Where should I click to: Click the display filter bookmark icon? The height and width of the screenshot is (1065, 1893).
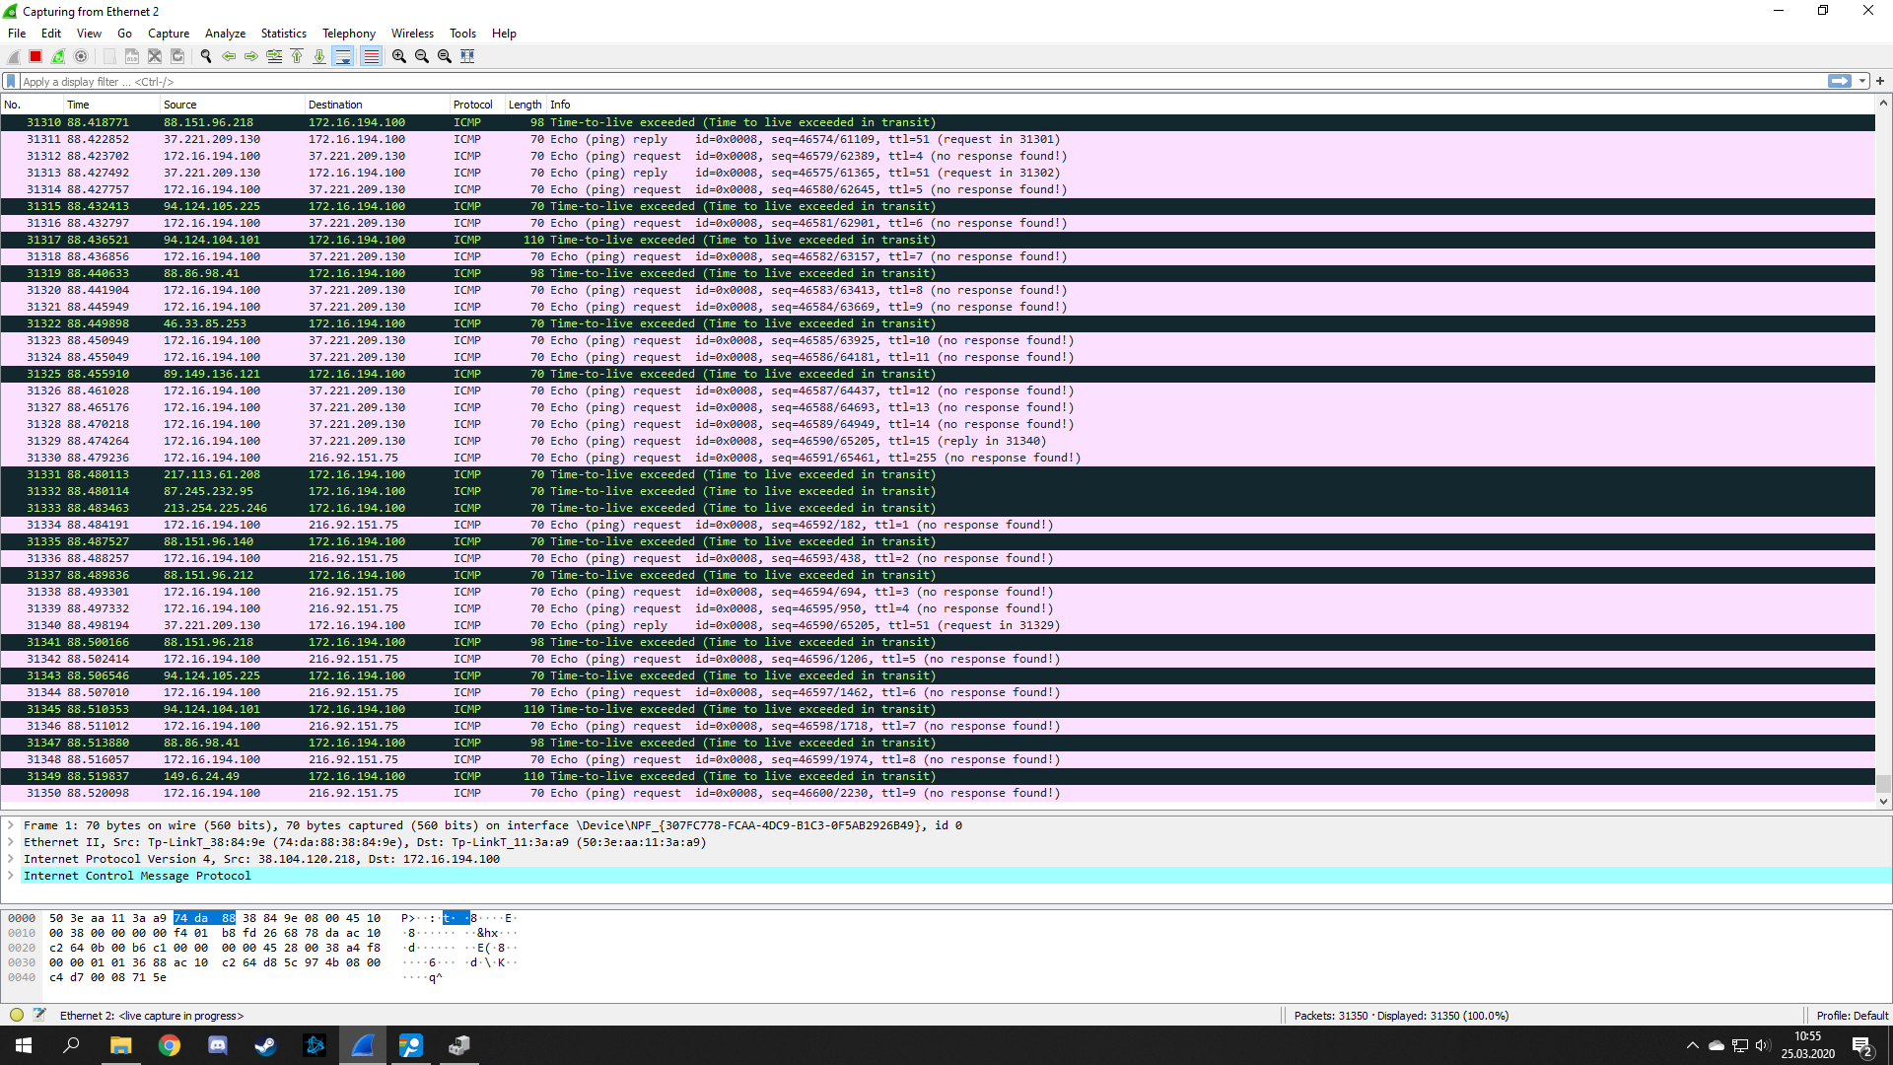tap(11, 81)
